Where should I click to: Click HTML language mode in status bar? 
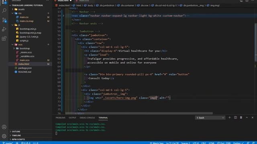(x=212, y=143)
